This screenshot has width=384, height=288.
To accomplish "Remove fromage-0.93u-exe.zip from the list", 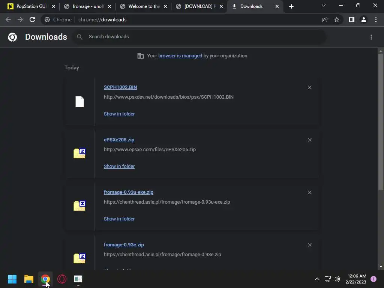I will pyautogui.click(x=309, y=192).
